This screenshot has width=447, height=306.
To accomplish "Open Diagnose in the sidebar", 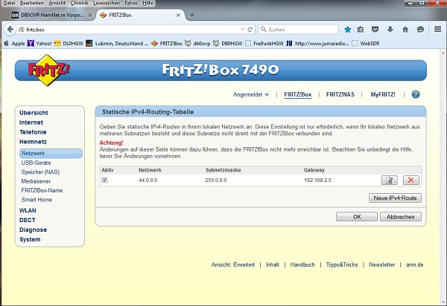I will pyautogui.click(x=33, y=229).
